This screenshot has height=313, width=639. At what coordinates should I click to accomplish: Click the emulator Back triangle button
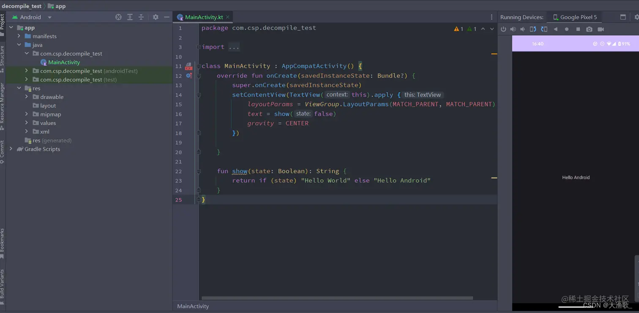coord(556,29)
